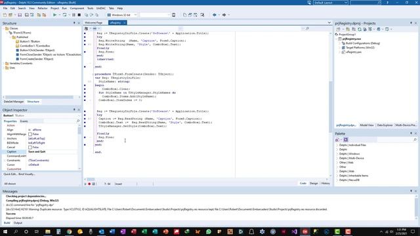The image size is (420, 236).
Task: Open Visual Studio from the Windows taskbar
Action: 295,231
